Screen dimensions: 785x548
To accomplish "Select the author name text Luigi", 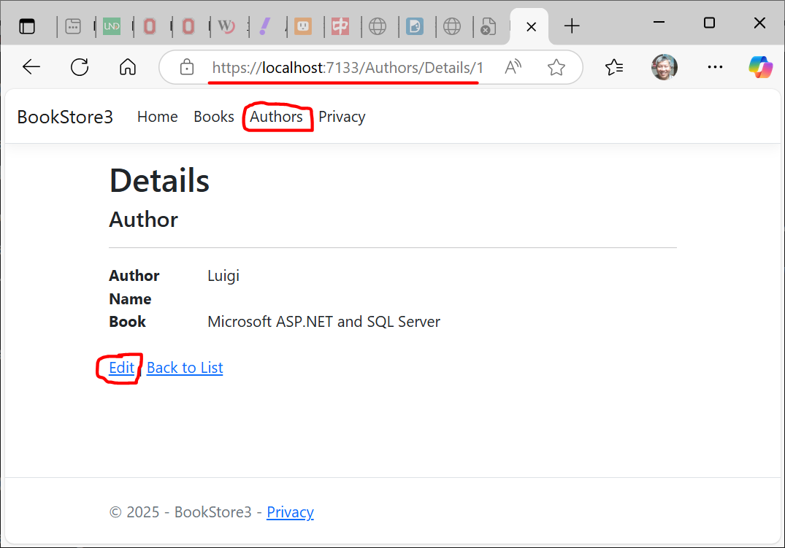I will tap(223, 276).
